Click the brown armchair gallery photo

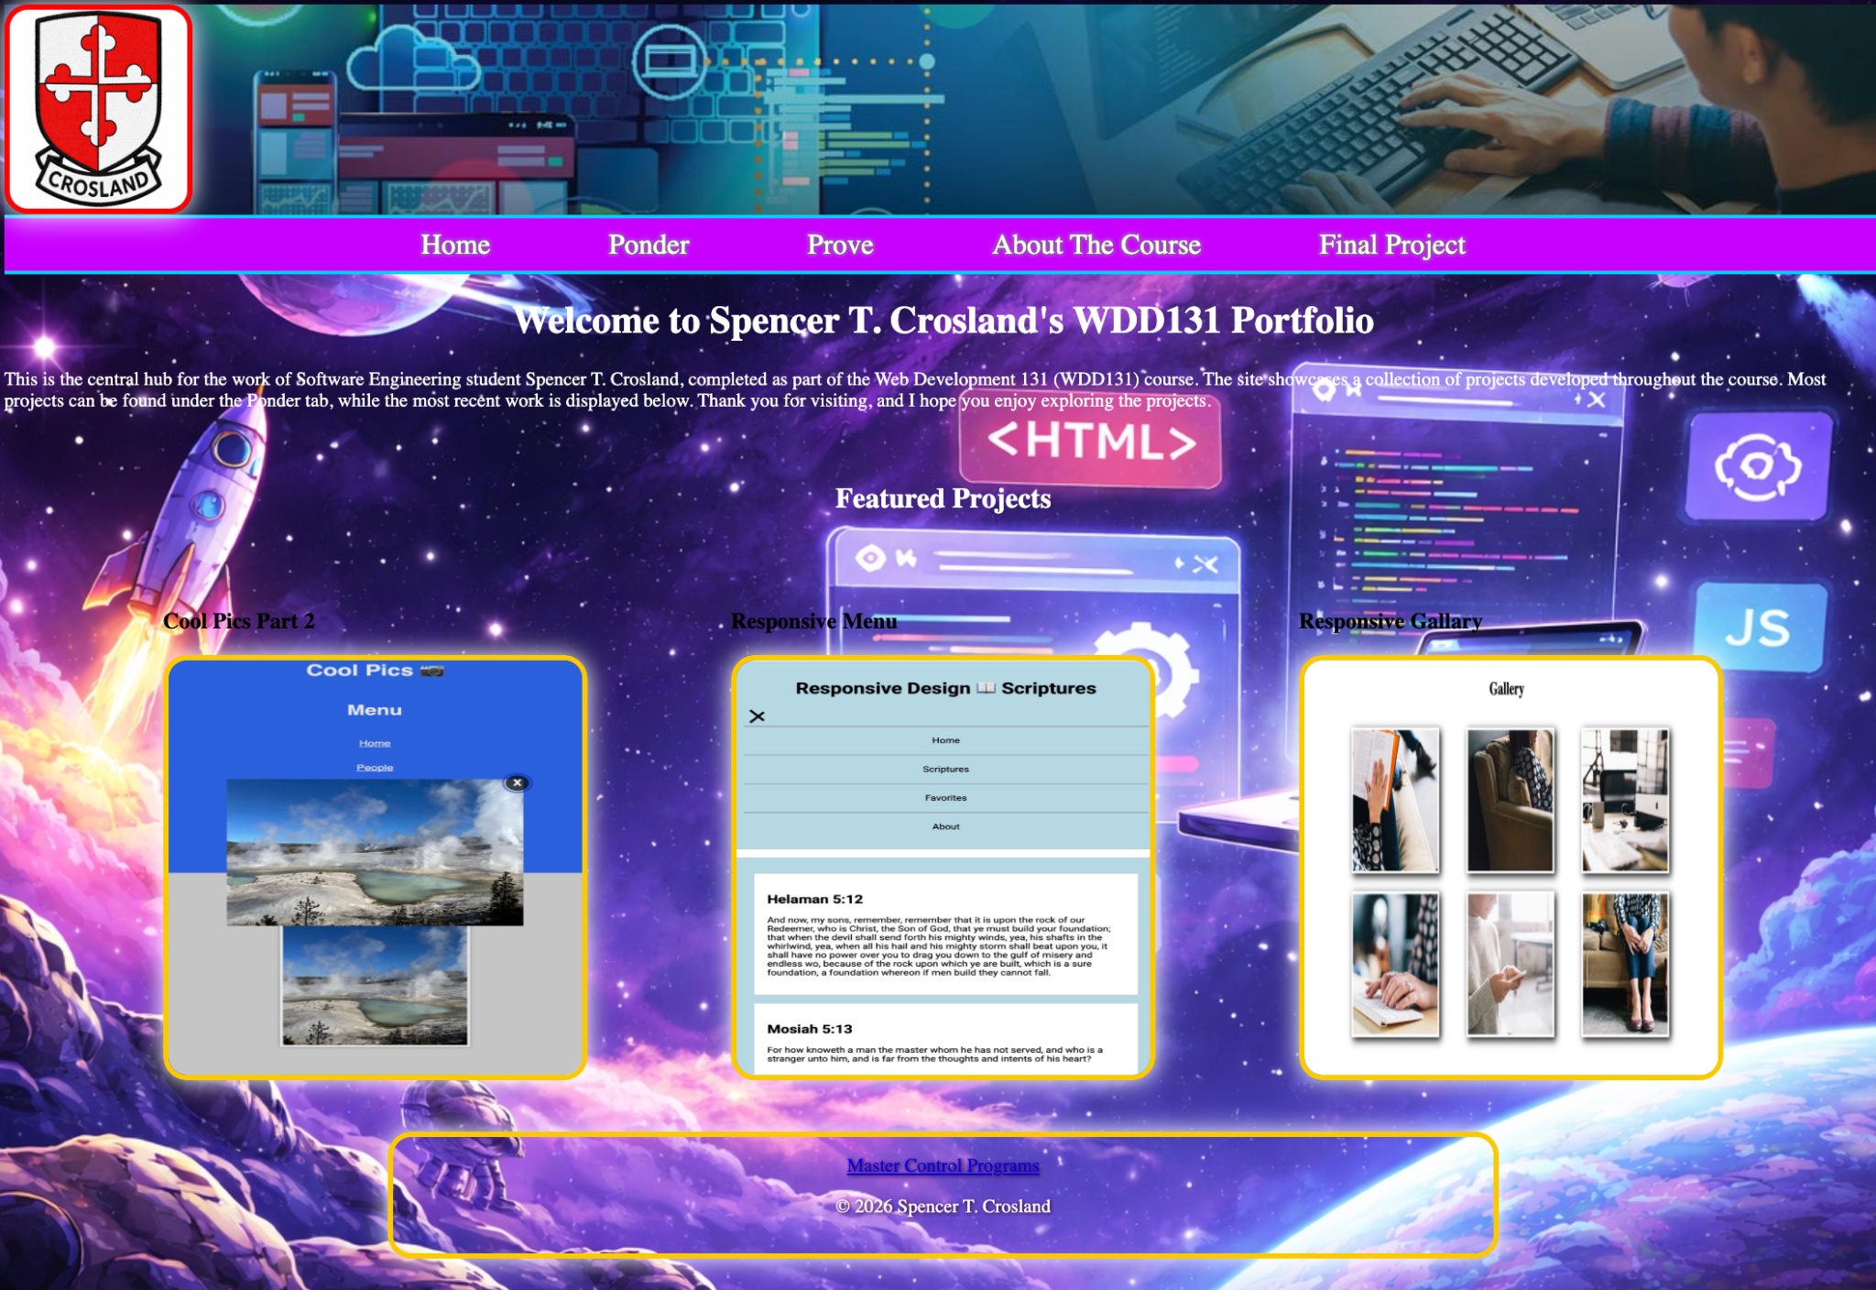click(1510, 800)
